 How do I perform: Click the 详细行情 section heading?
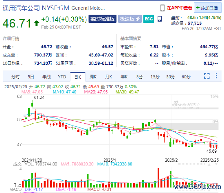click(x=11, y=38)
